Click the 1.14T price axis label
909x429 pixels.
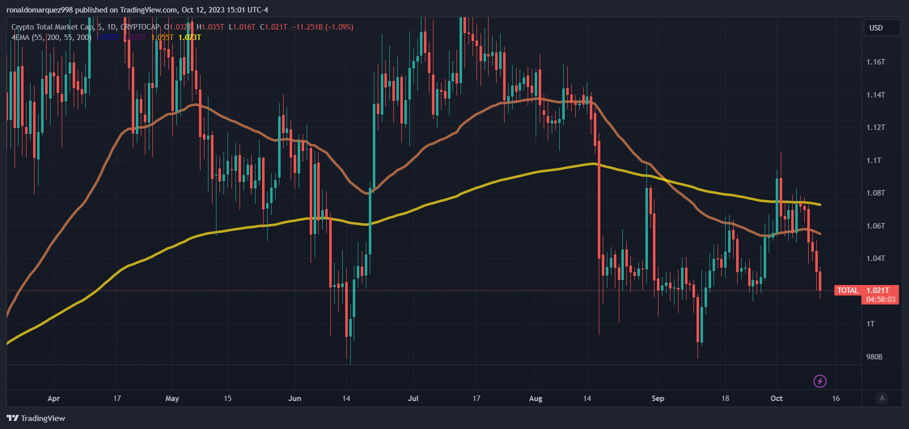[876, 94]
